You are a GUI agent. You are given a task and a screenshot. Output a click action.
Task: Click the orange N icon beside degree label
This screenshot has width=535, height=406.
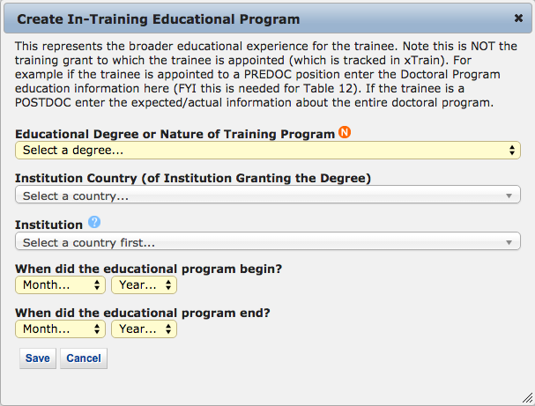[x=345, y=133]
